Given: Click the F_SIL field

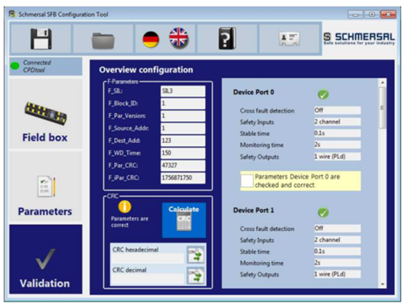Looking at the screenshot, I should 183,91.
